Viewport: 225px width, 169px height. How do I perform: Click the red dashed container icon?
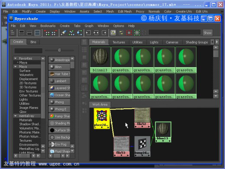coord(129,33)
